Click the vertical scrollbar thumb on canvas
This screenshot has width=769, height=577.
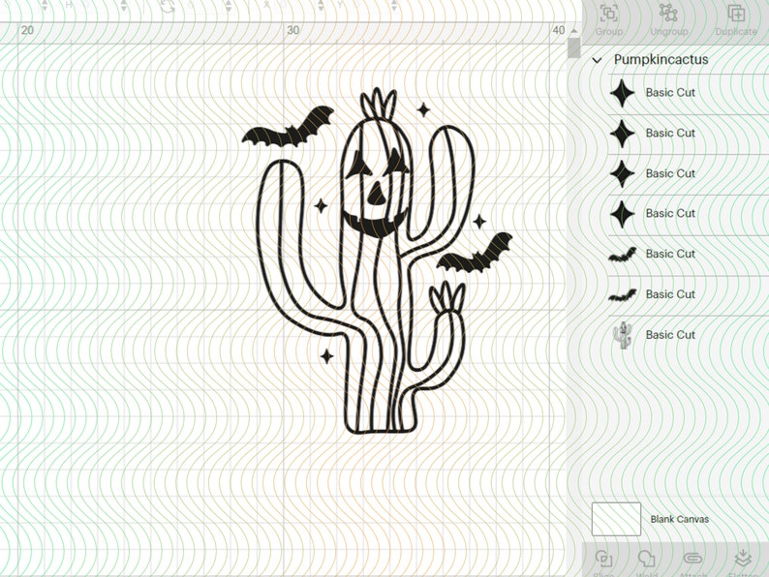(573, 48)
